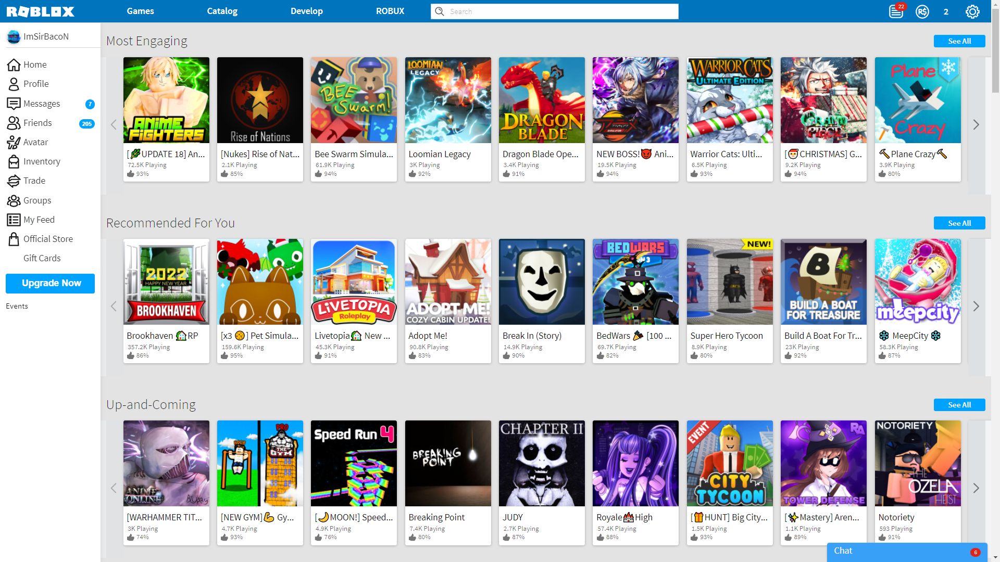Click the Upgrade Now button
The image size is (1000, 562).
click(x=51, y=283)
